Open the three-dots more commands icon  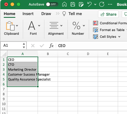[x=110, y=4]
